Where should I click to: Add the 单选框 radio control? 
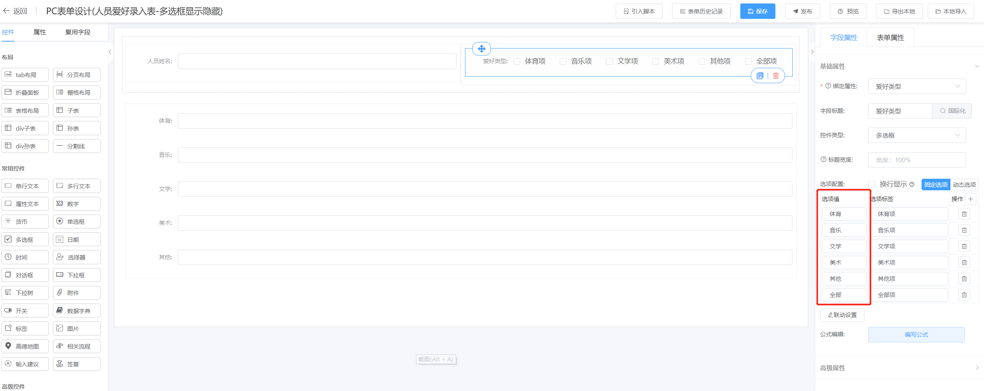point(77,222)
